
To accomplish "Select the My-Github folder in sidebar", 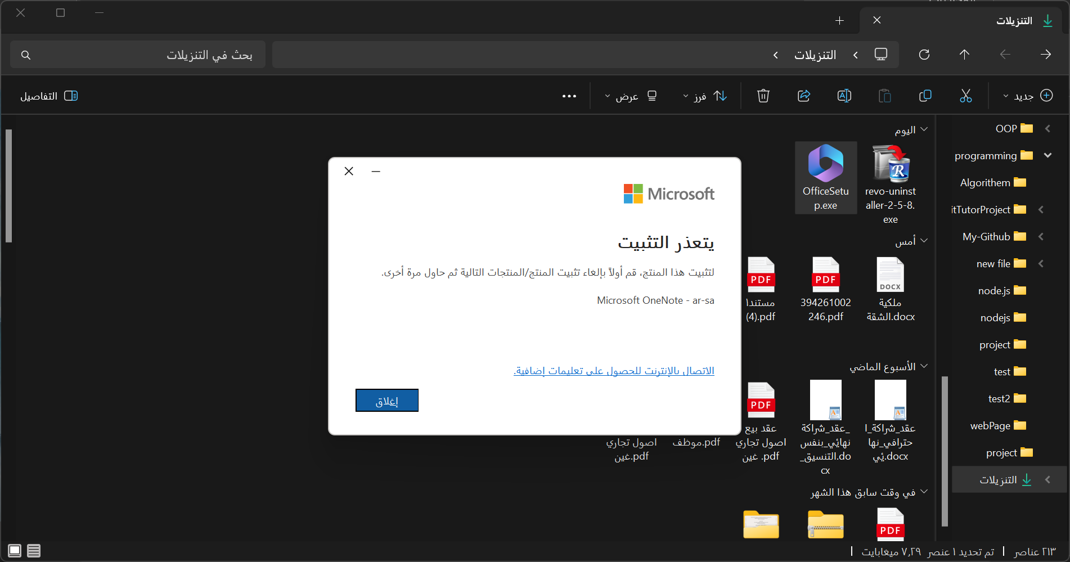I will pos(993,237).
